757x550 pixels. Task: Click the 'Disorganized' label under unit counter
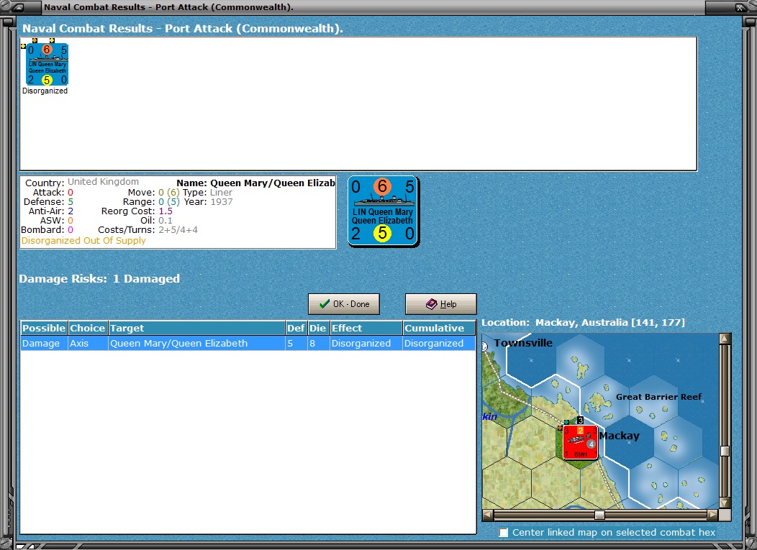(x=45, y=91)
